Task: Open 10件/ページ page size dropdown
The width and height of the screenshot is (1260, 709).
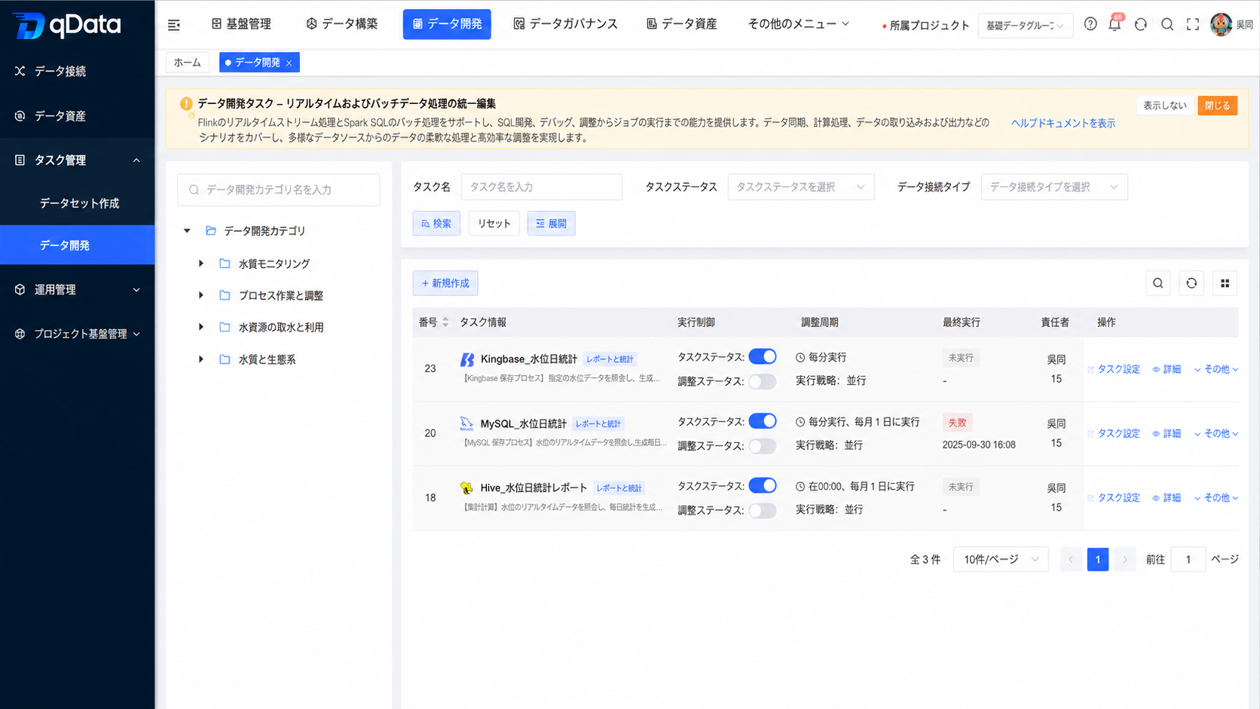Action: (x=1001, y=559)
